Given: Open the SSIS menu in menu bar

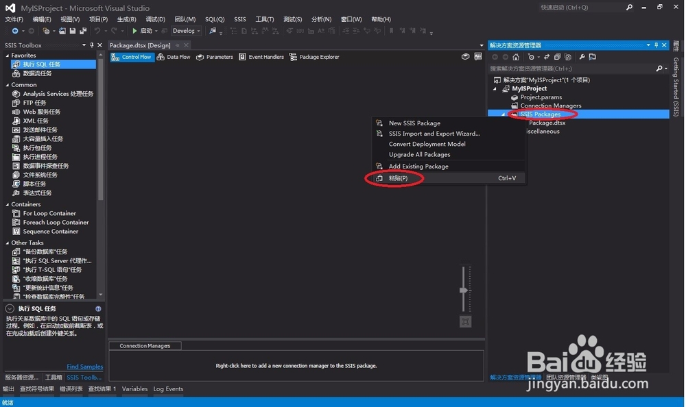Looking at the screenshot, I should coord(239,19).
